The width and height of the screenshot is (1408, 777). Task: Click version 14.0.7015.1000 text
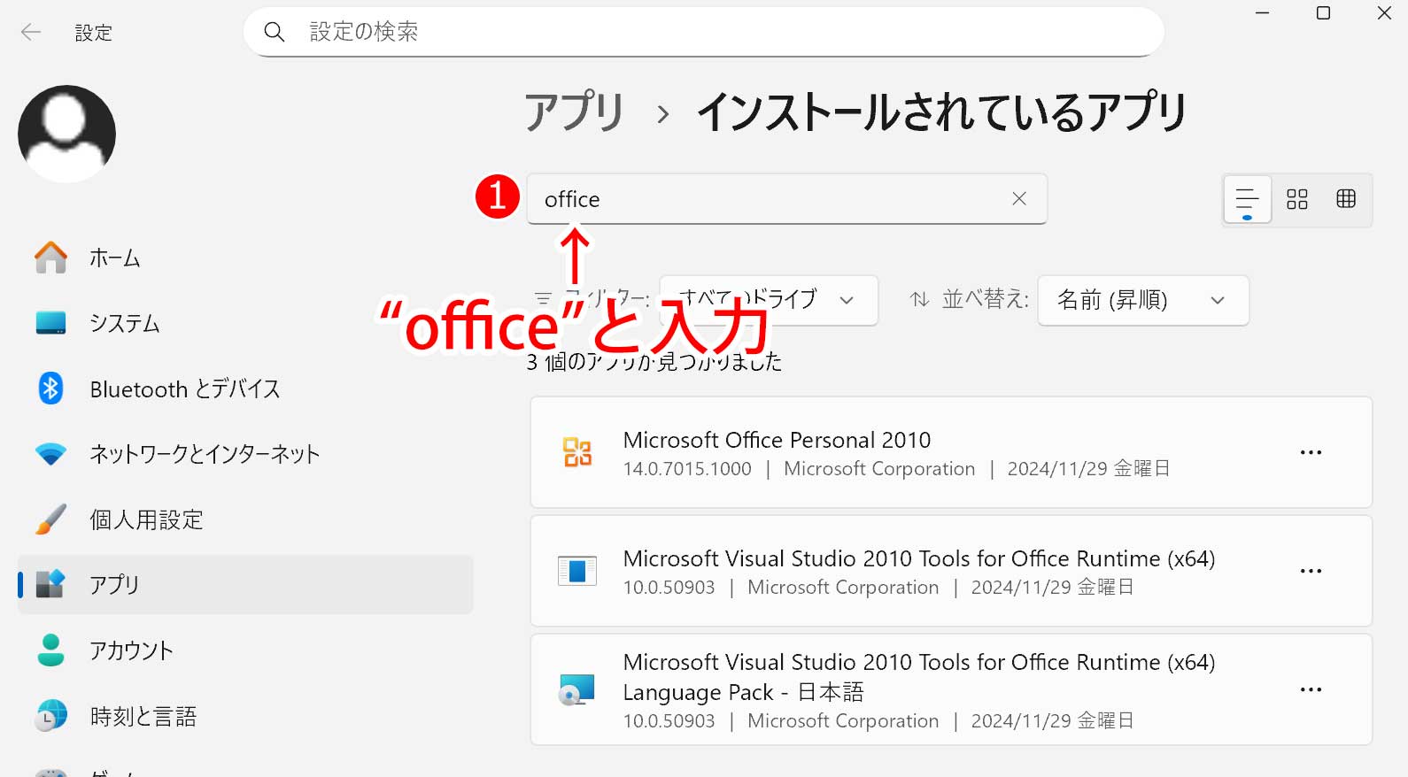pos(687,469)
